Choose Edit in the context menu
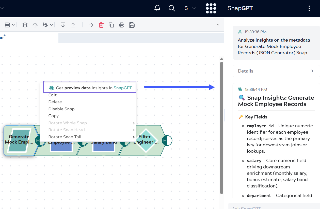This screenshot has width=320, height=209. [53, 95]
